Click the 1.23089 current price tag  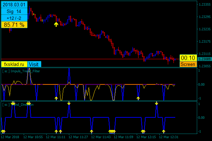click(x=205, y=59)
